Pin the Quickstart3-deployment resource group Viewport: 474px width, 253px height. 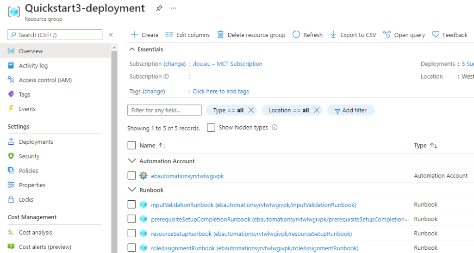(159, 8)
